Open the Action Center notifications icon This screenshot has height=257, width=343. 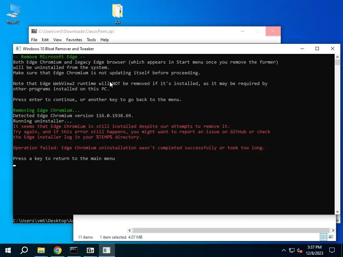[332, 250]
